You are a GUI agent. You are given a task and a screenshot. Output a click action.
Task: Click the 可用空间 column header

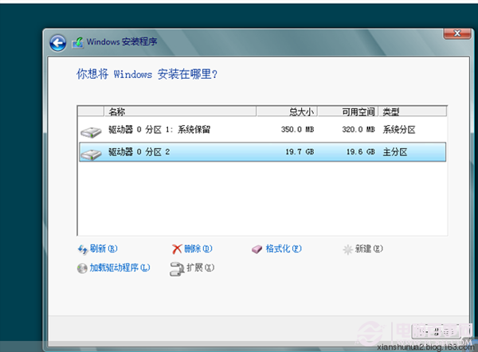coord(348,111)
